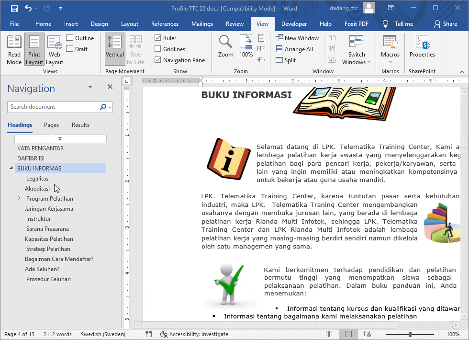Click the Arrange All icon
The image size is (469, 340).
pos(296,49)
